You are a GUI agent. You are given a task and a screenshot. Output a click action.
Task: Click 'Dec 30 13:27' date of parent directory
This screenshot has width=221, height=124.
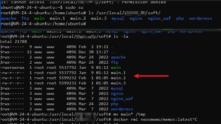94,52
